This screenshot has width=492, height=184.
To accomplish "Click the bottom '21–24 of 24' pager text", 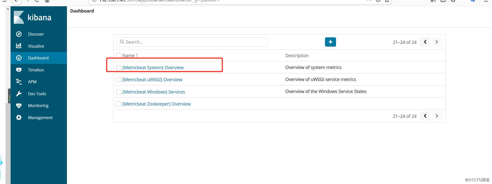I will pos(404,116).
